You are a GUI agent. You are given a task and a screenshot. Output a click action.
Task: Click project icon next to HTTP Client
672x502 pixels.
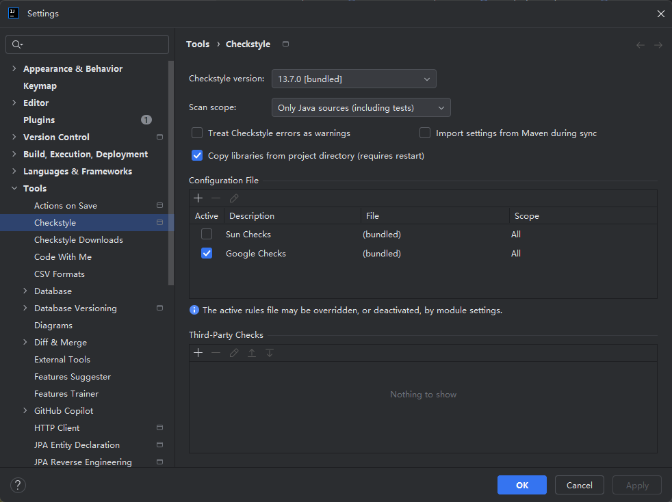[x=160, y=427]
